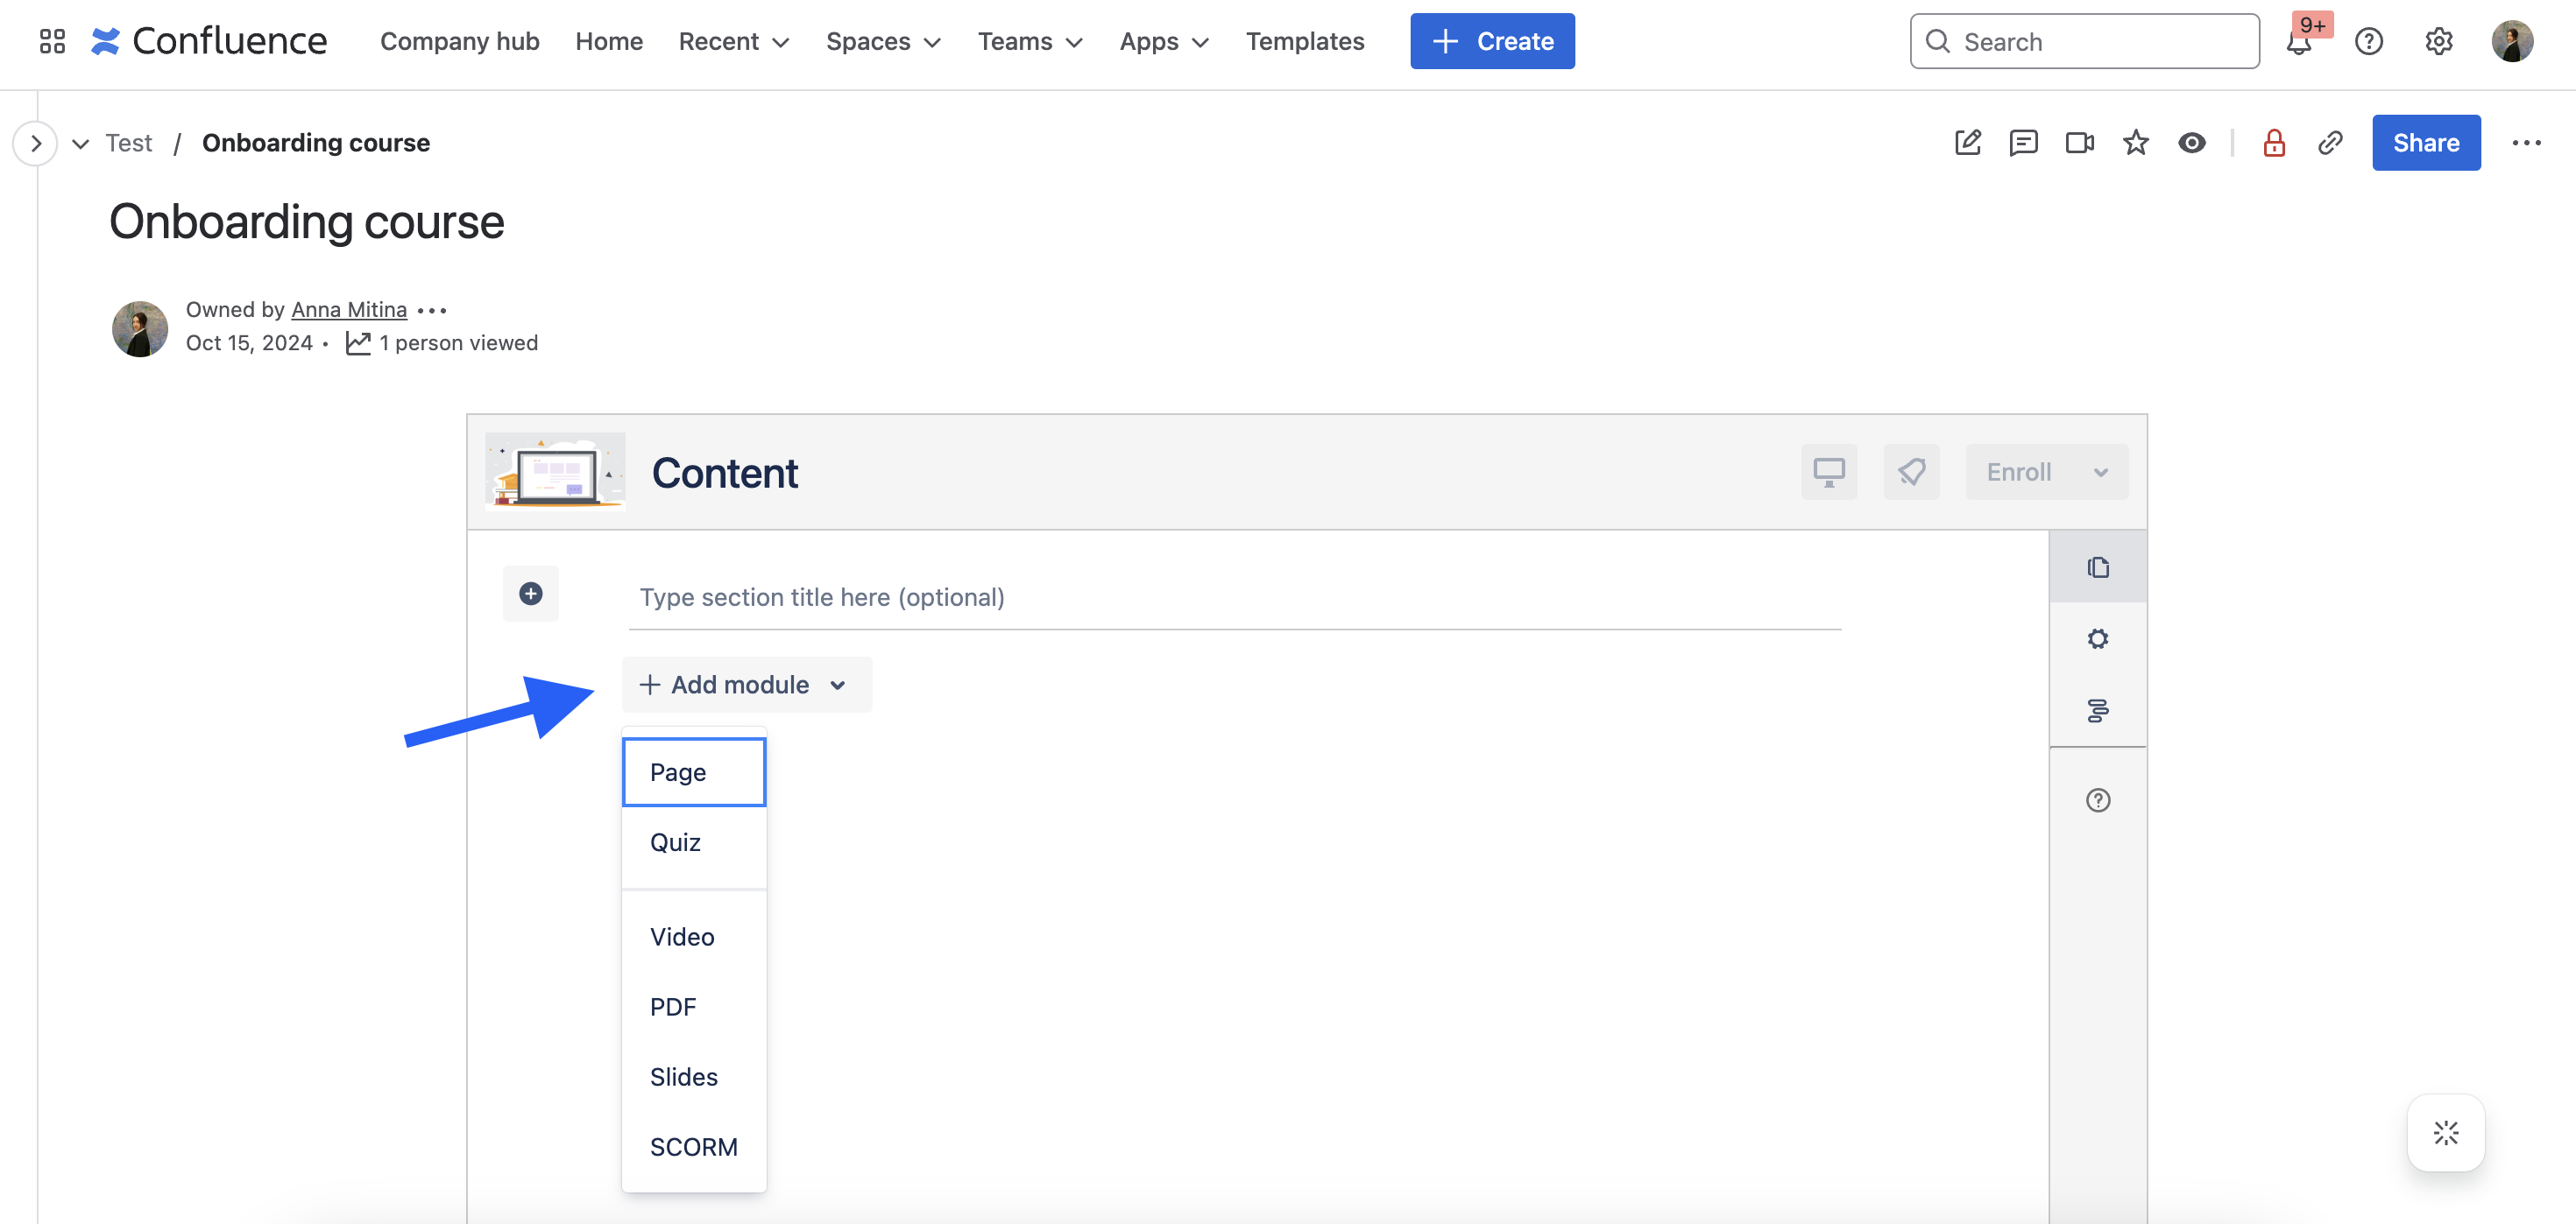Click the edit page pencil icon
Screen dimensions: 2576x1224
(1967, 143)
